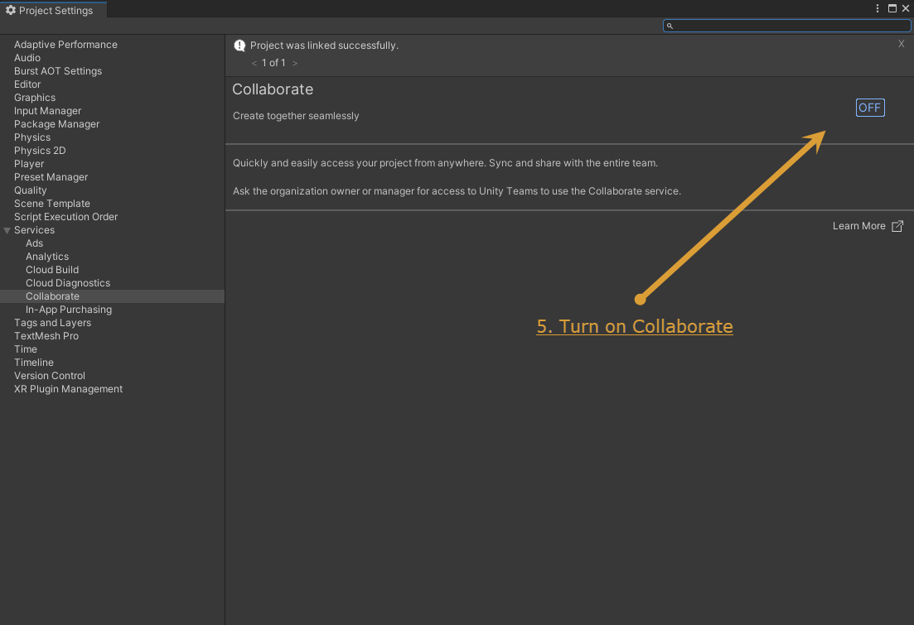
Task: Turn Collaborate on with the OFF toggle
Action: [x=869, y=107]
